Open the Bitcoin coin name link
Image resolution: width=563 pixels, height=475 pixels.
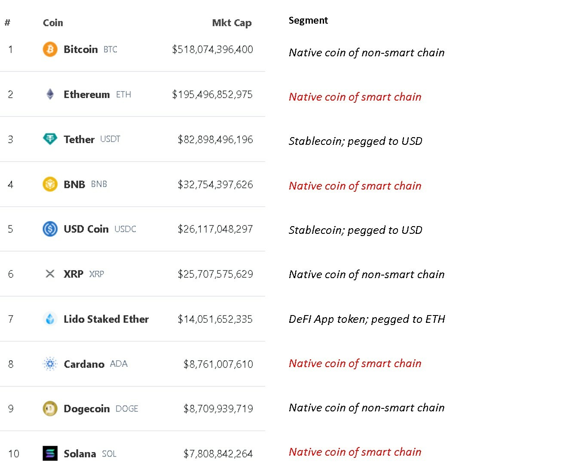click(80, 49)
